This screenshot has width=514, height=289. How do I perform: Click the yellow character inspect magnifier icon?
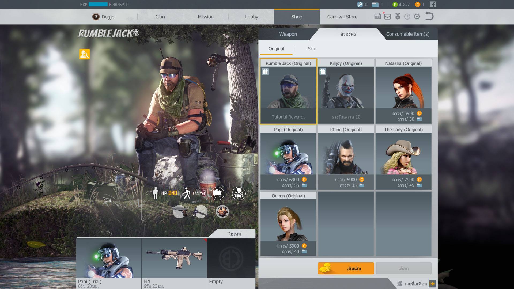click(85, 54)
